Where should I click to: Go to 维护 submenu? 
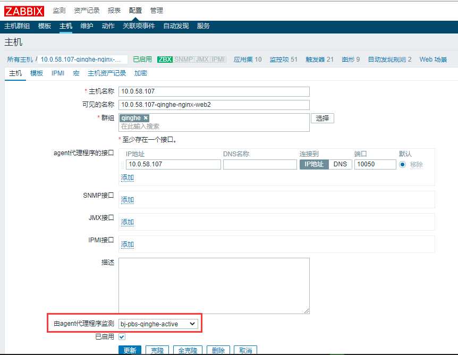pyautogui.click(x=87, y=26)
